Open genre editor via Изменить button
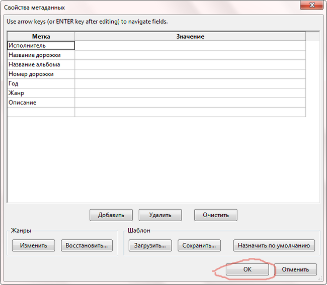 34,245
